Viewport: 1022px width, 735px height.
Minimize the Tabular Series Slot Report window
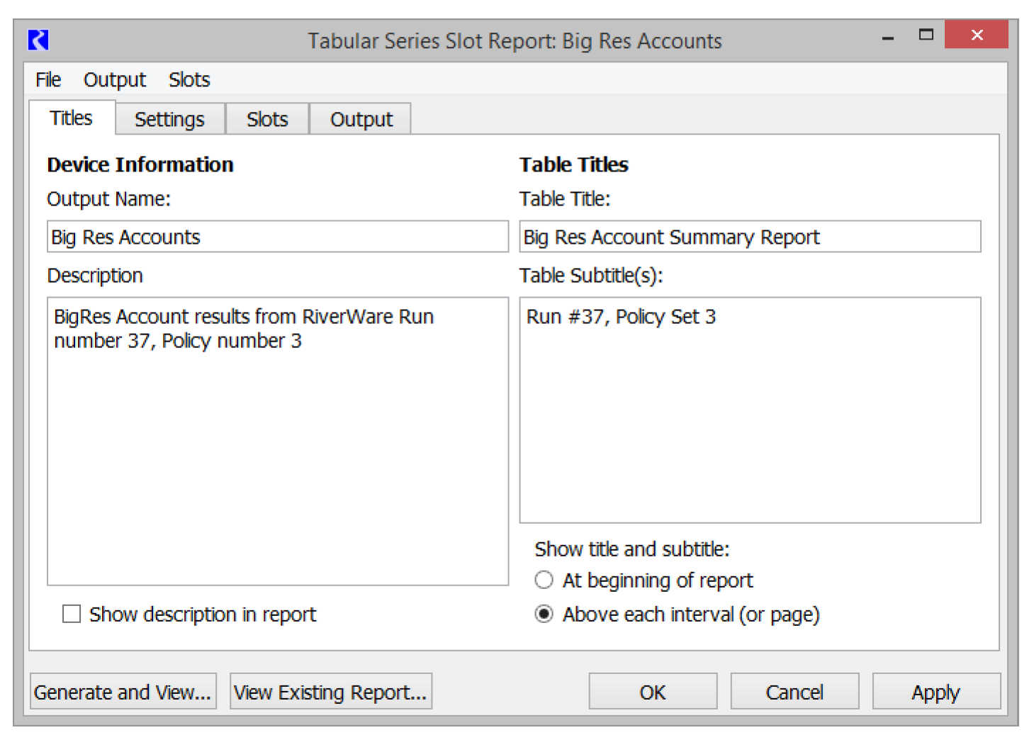(887, 37)
